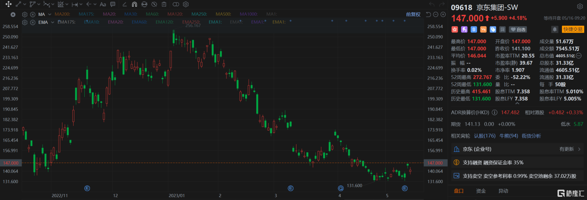Viewport: 587px width, 200px height.
Task: Undo the last chart action
Action: point(432,4)
